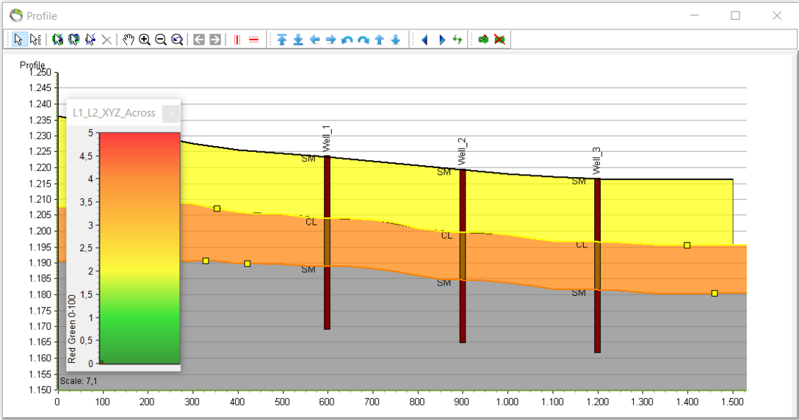Click the red vertical lines icon
Image resolution: width=799 pixels, height=420 pixels.
(x=237, y=40)
